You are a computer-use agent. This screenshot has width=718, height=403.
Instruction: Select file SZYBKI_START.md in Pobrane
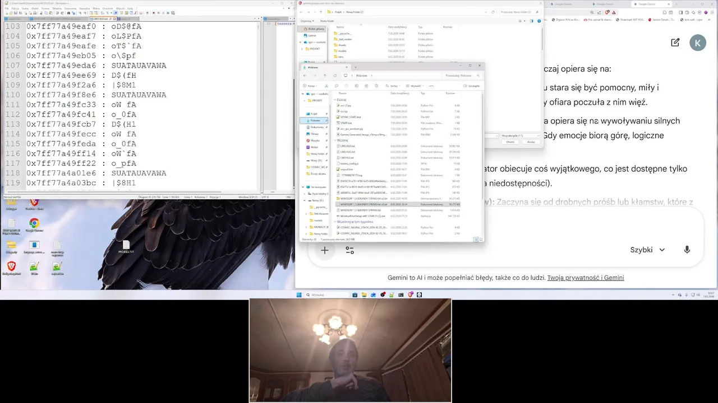[x=351, y=117]
